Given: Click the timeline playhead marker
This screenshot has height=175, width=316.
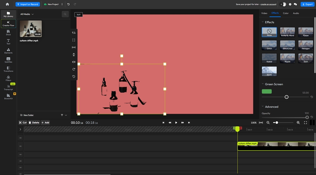Looking at the screenshot, I should (237, 129).
